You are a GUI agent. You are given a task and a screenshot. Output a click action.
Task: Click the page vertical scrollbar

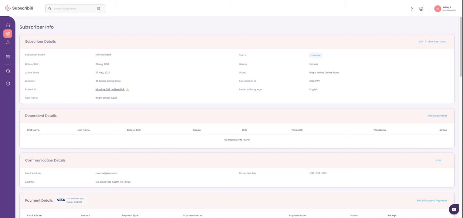461,46
